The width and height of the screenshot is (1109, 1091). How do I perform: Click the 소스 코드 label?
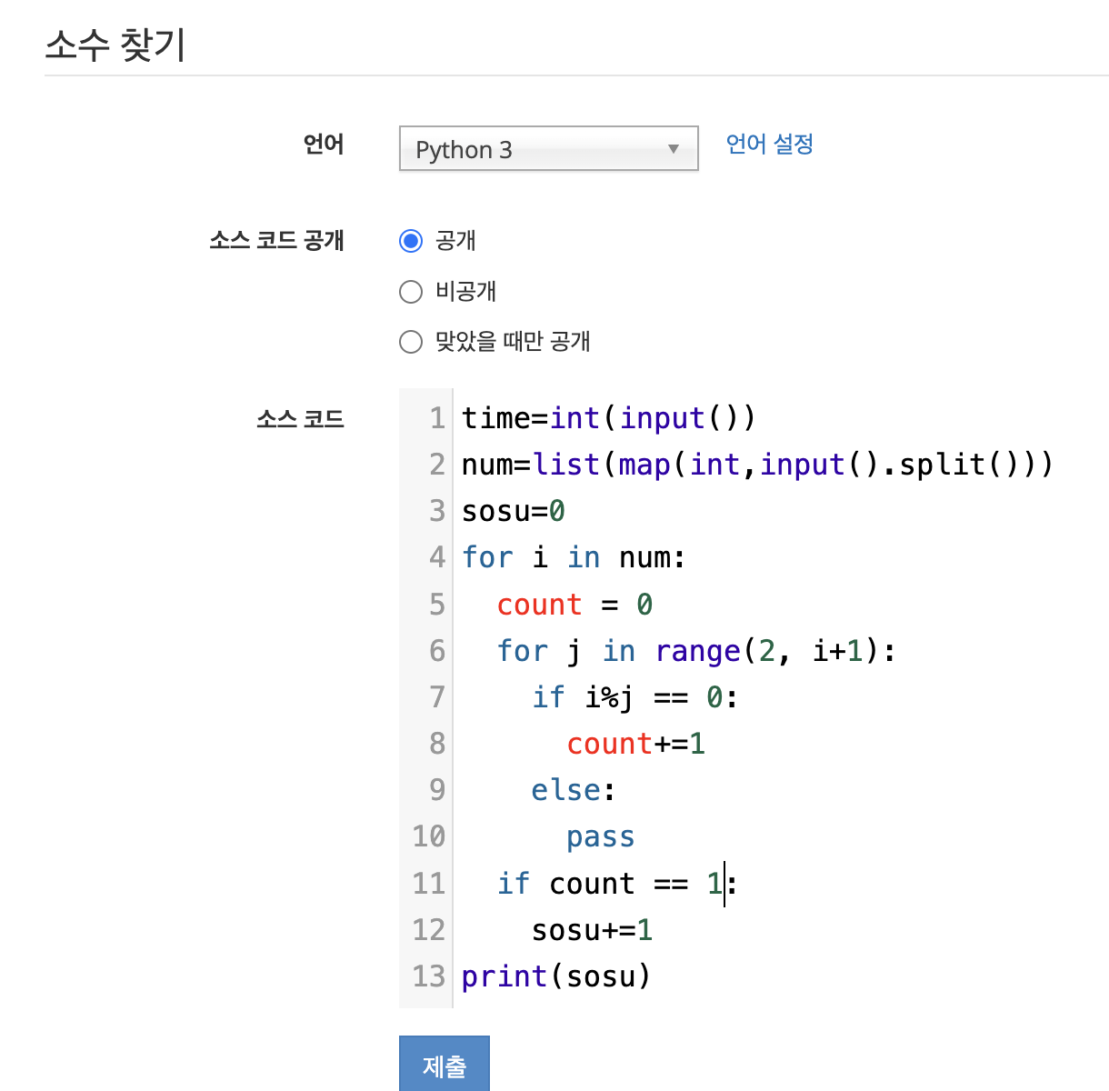(x=300, y=419)
